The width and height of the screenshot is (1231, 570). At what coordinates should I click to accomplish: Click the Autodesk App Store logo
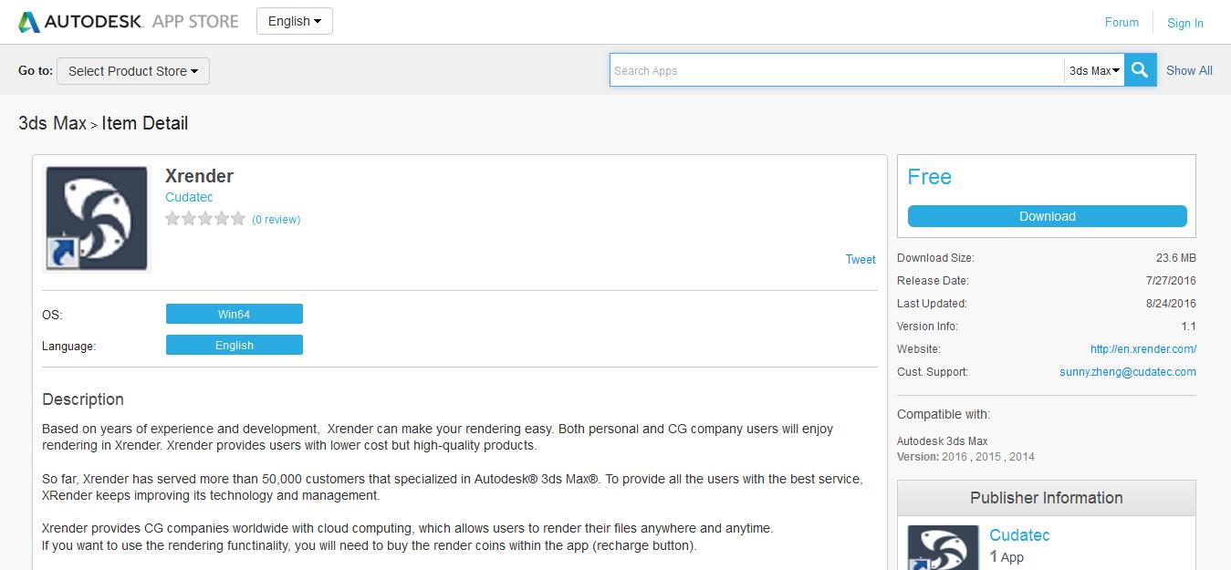pyautogui.click(x=129, y=22)
